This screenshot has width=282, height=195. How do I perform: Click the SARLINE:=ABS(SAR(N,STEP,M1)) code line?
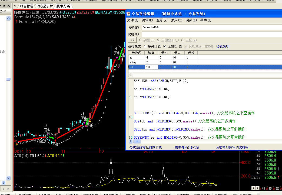click(161, 81)
